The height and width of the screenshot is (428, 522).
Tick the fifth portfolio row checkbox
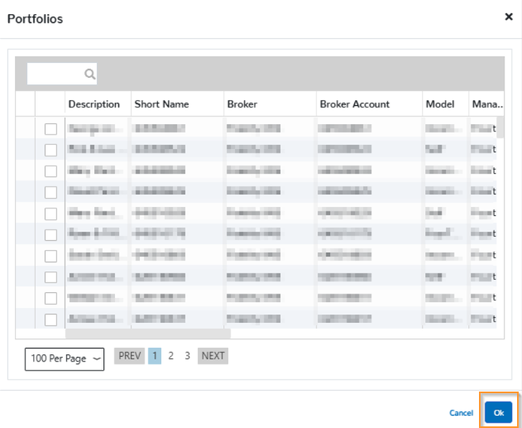(x=50, y=214)
